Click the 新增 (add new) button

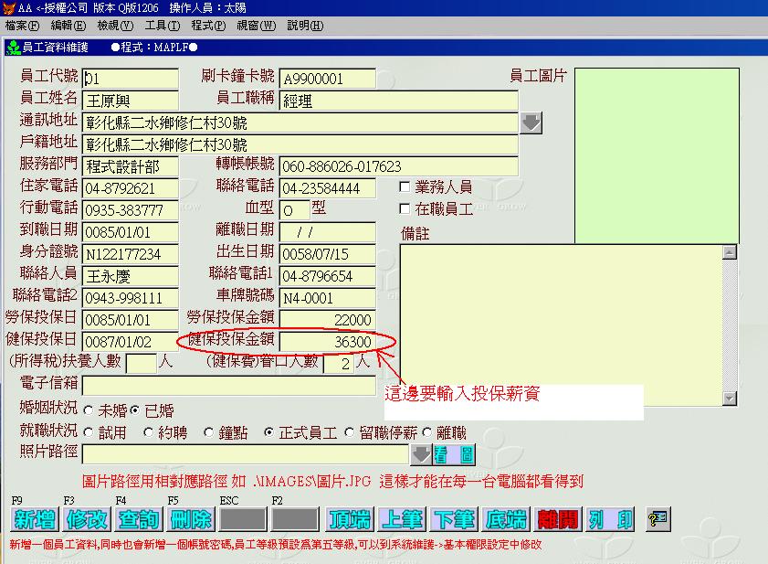[35, 519]
